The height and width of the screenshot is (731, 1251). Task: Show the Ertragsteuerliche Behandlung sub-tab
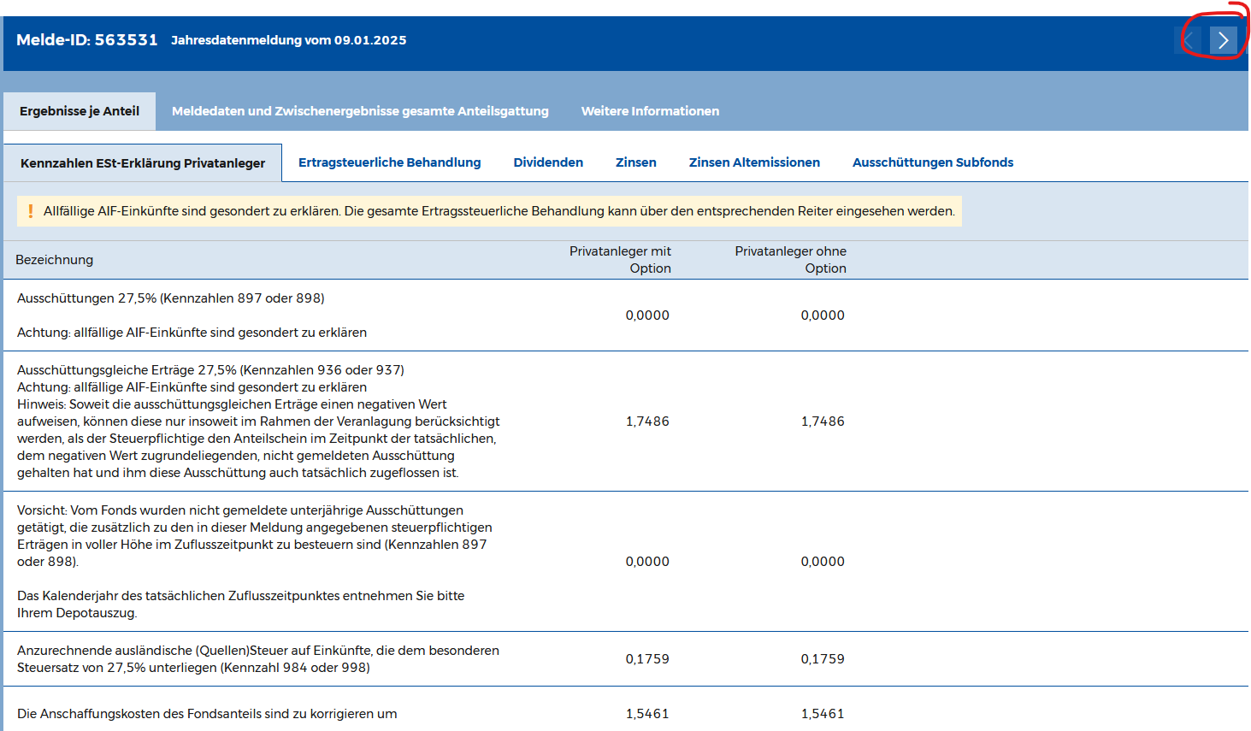click(389, 162)
